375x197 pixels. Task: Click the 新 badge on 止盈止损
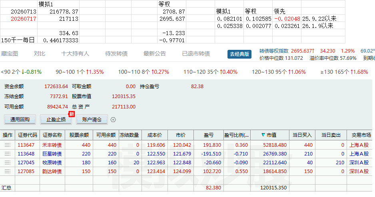(72, 114)
